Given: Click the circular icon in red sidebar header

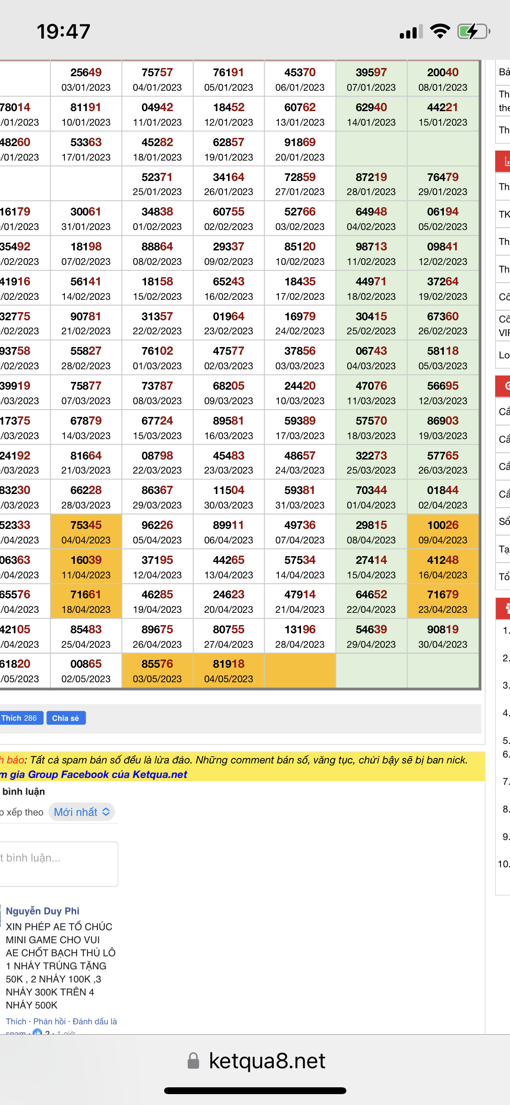Looking at the screenshot, I should click(505, 386).
